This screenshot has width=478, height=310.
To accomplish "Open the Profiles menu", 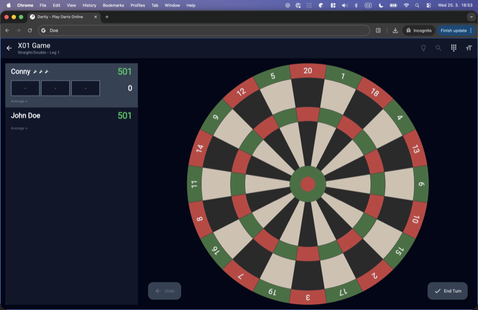I will [x=138, y=5].
